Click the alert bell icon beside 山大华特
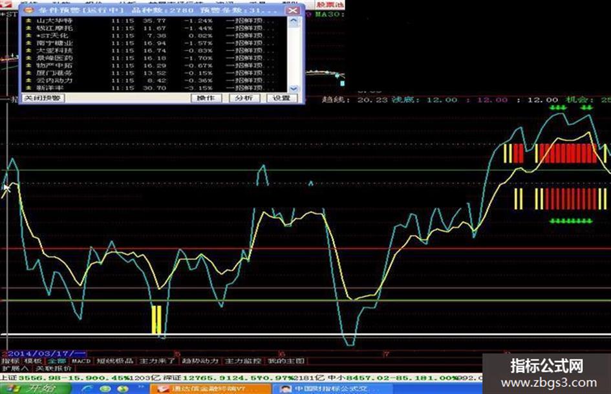This screenshot has width=611, height=394. 28,20
